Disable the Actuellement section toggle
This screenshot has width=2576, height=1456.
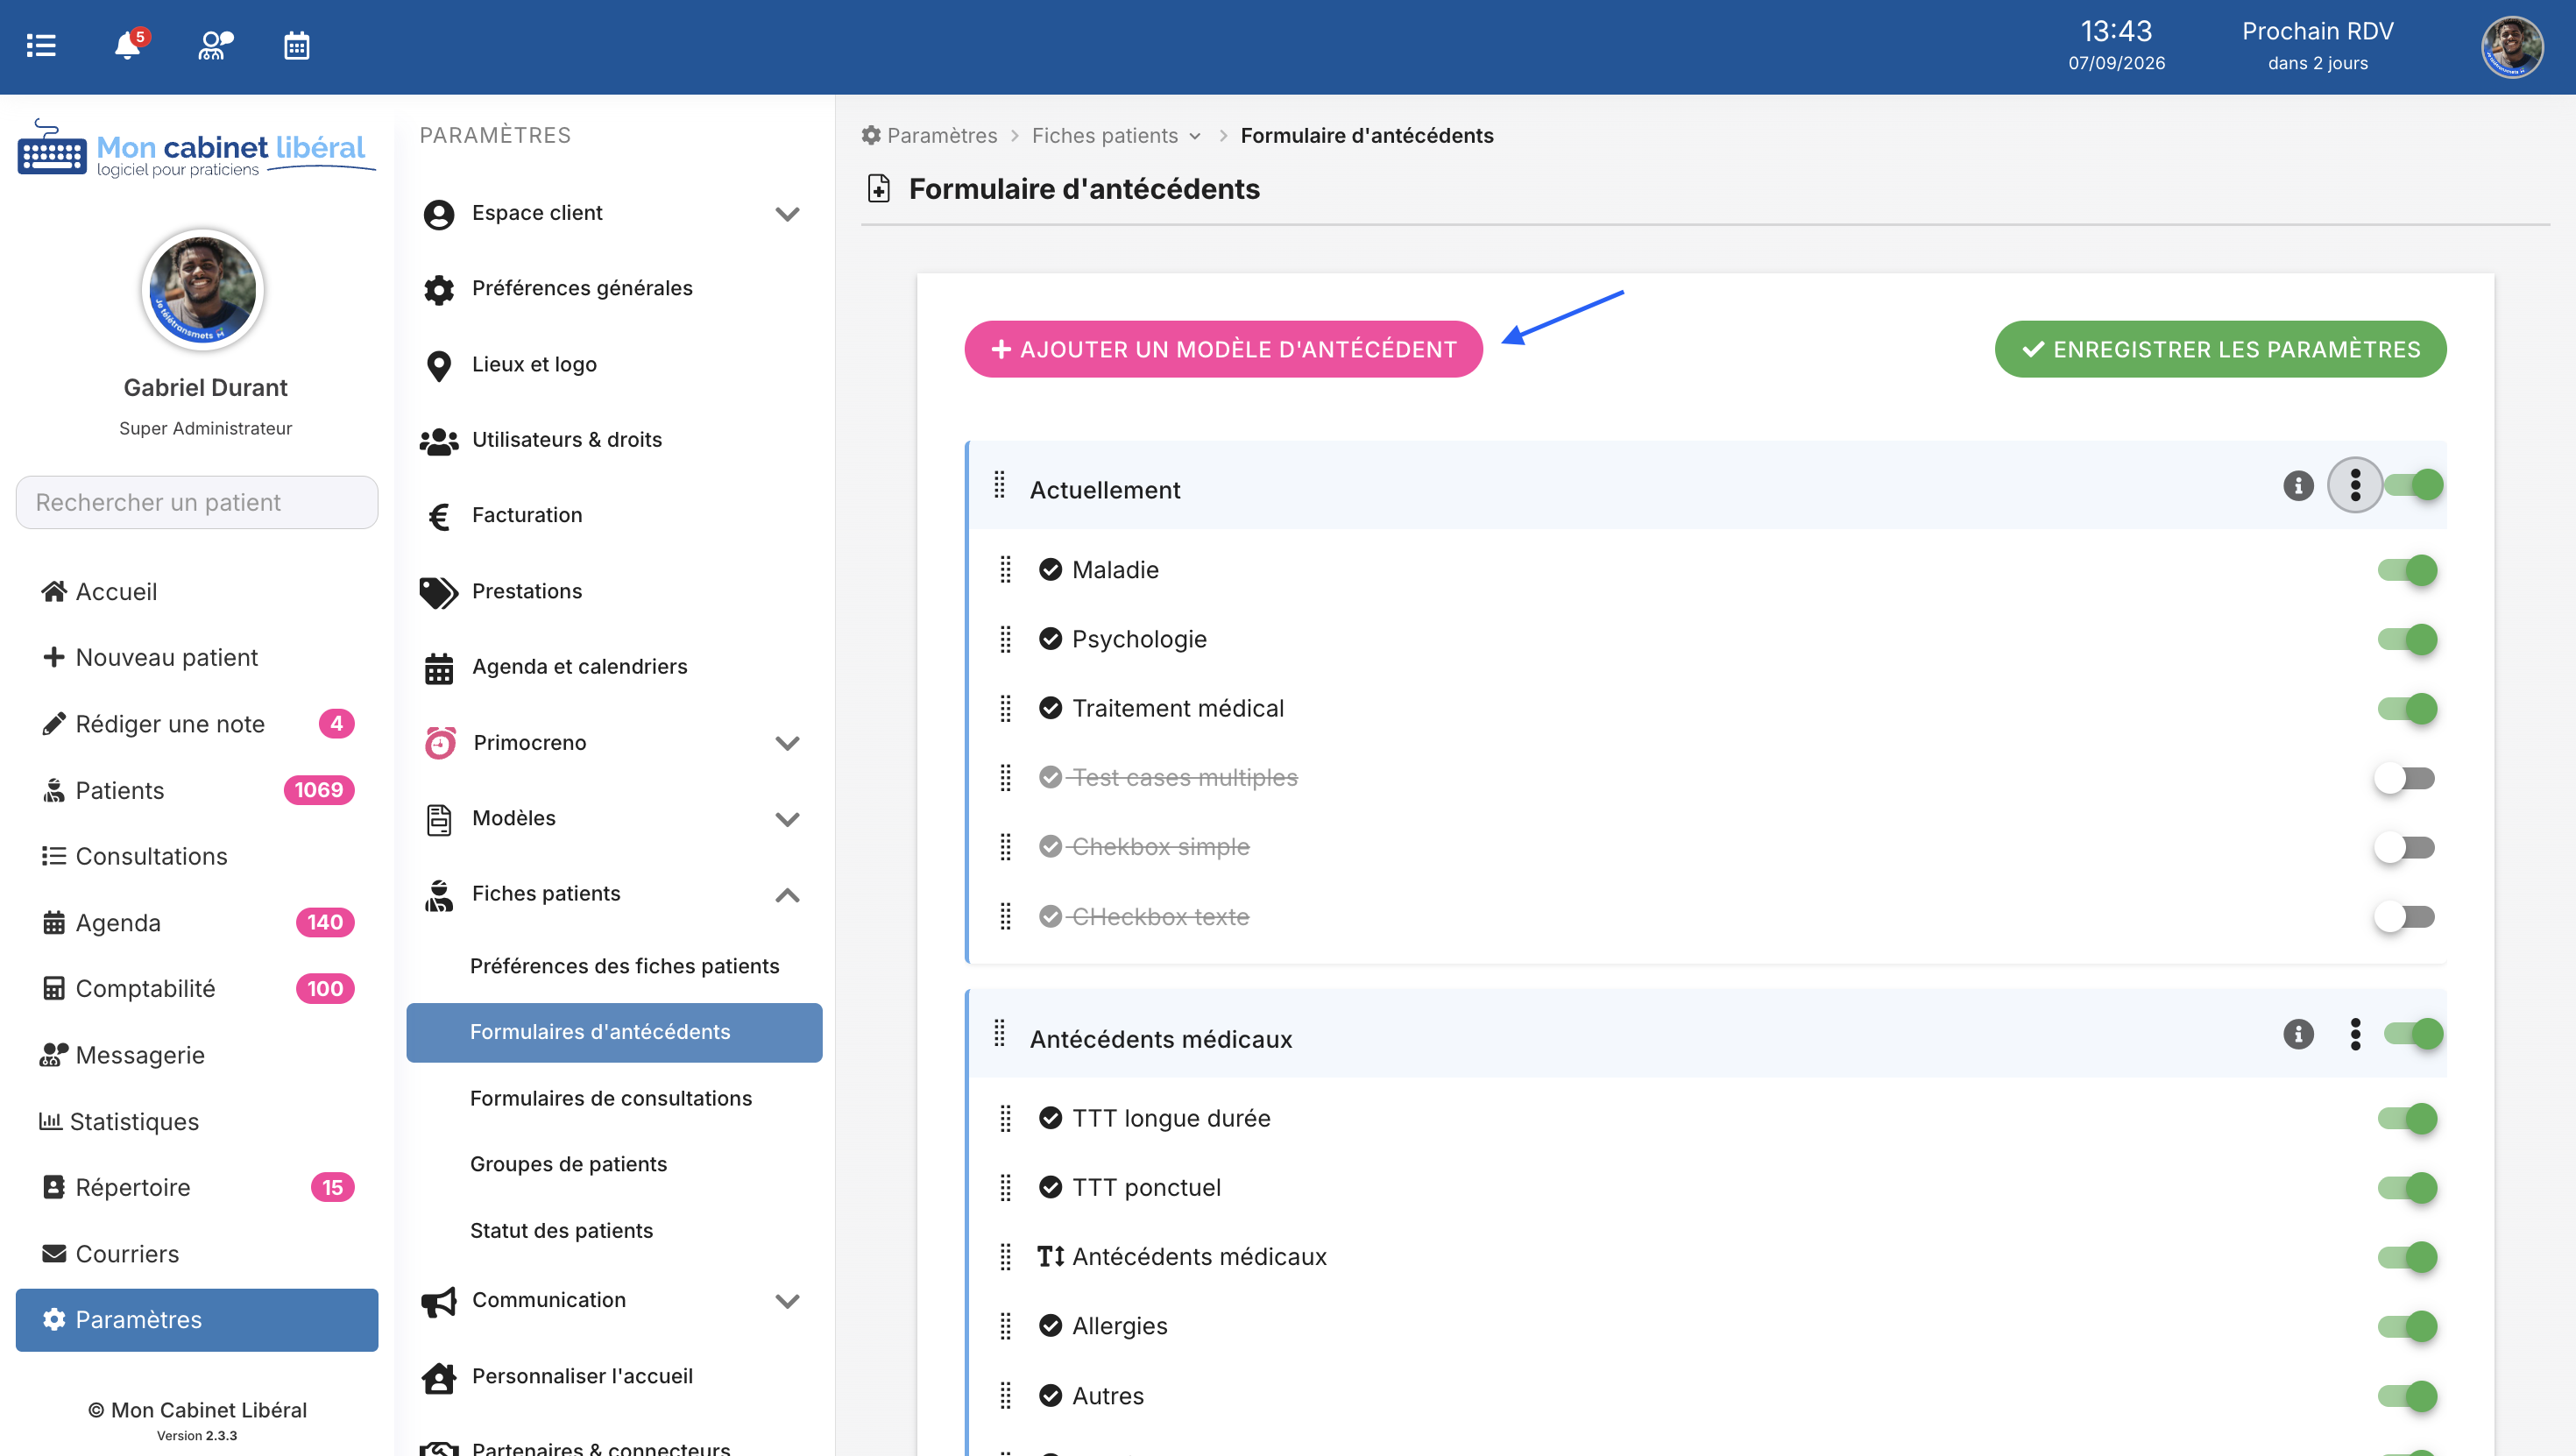pos(2413,485)
